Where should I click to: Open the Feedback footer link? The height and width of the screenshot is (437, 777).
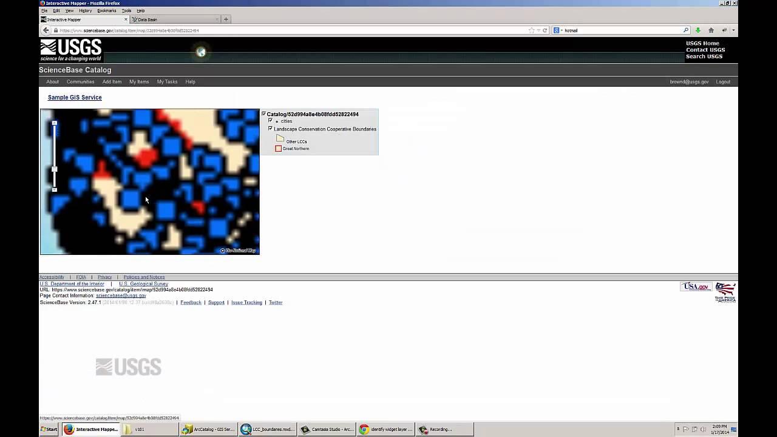click(x=191, y=302)
